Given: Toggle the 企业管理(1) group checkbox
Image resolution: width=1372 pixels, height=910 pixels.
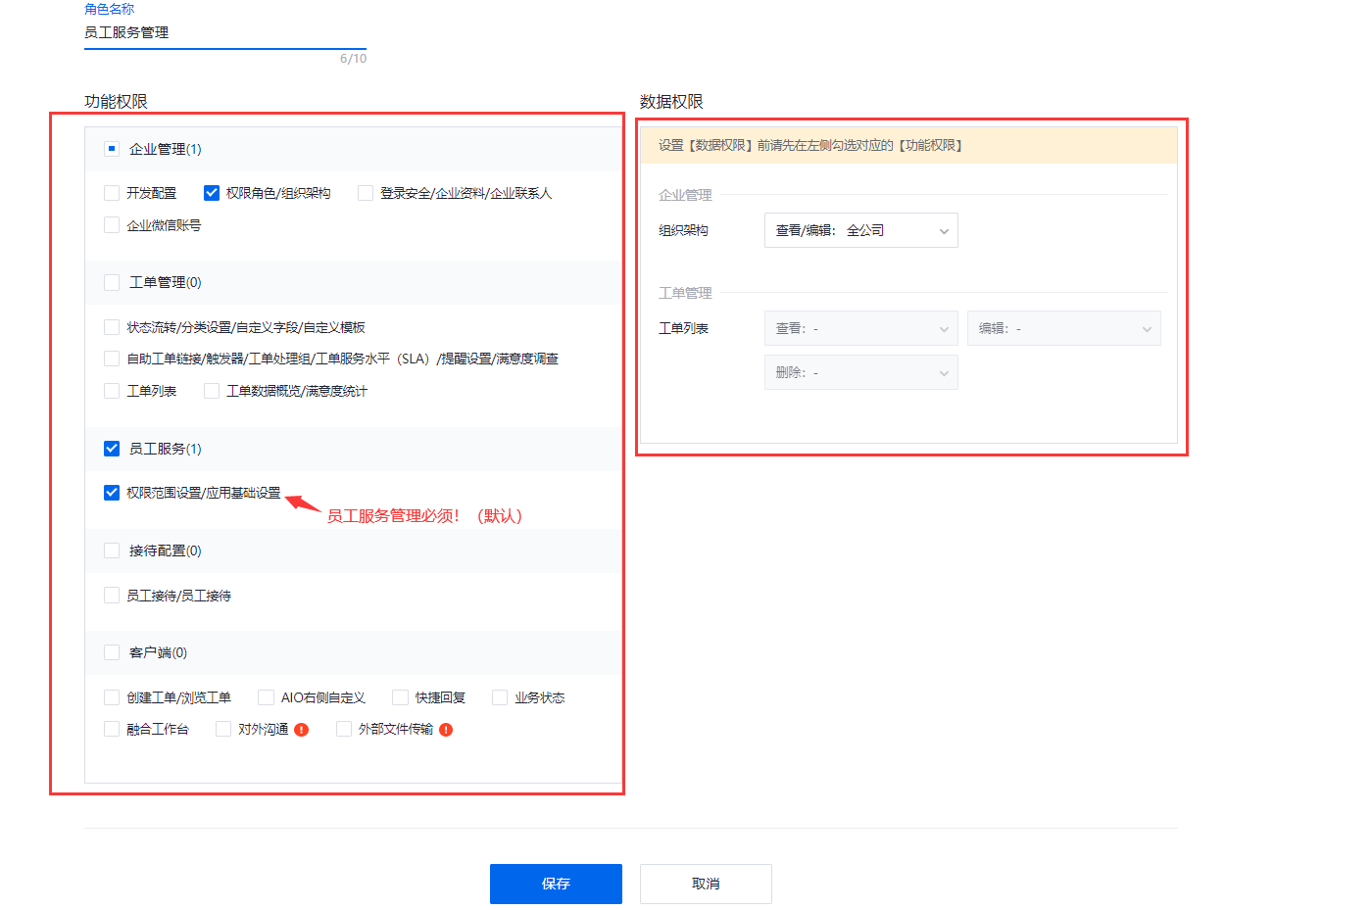Looking at the screenshot, I should click(x=112, y=149).
